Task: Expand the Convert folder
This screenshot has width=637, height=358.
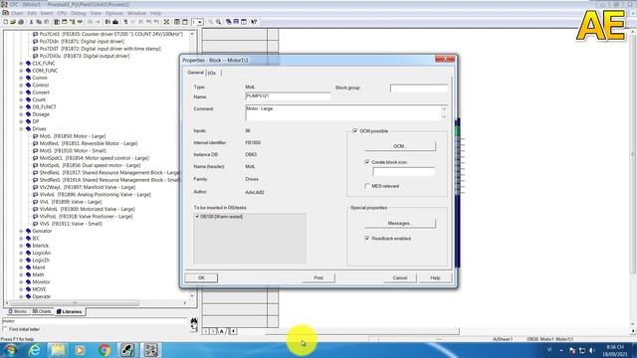Action: pyautogui.click(x=21, y=92)
